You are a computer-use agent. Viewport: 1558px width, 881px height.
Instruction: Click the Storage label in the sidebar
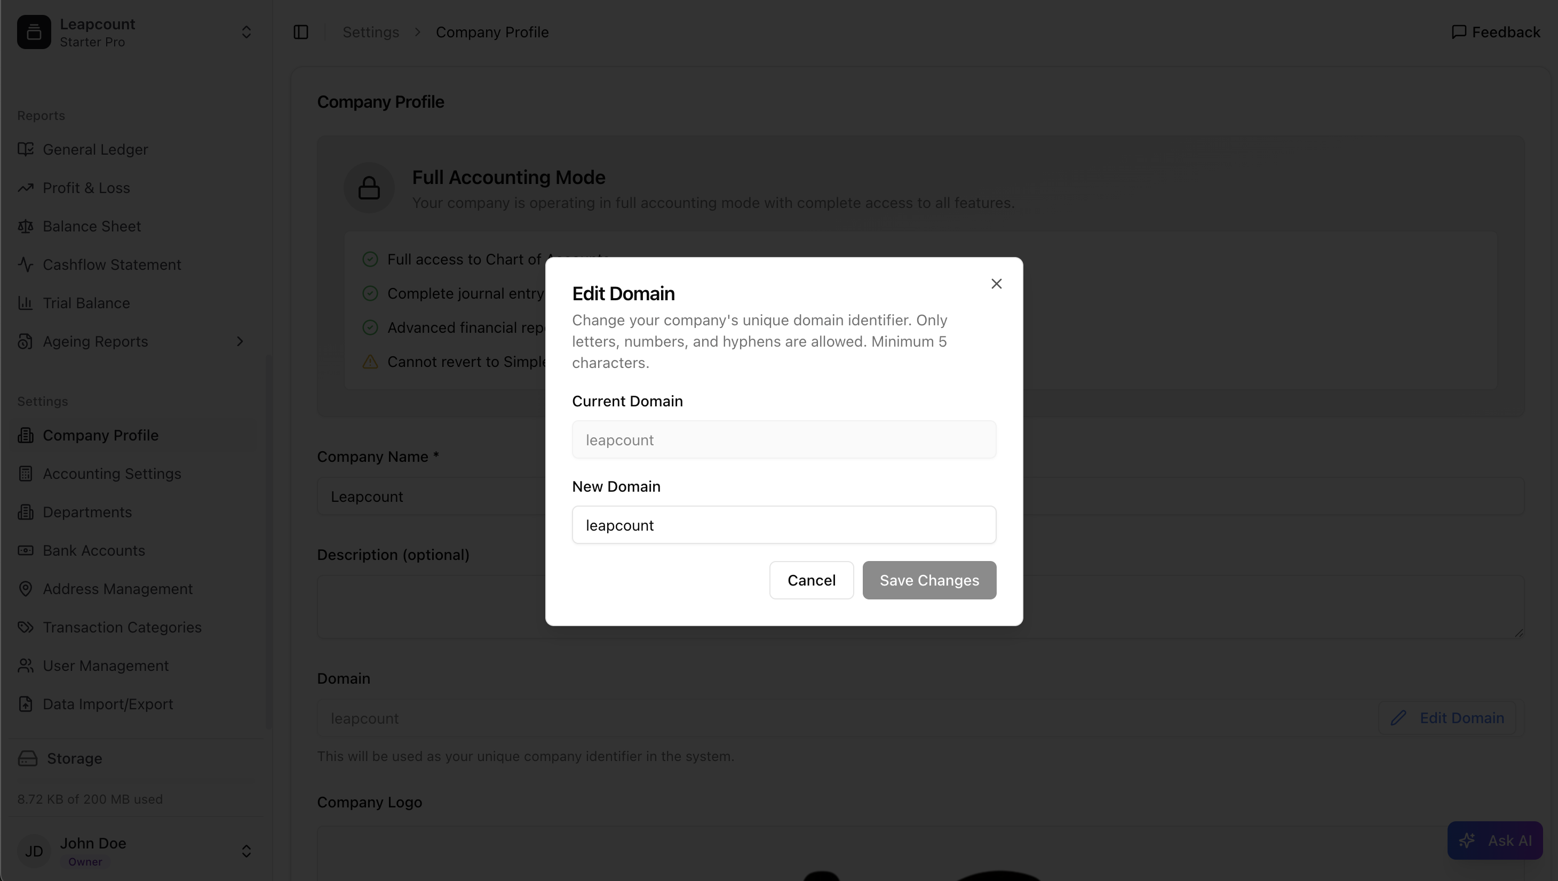point(75,759)
